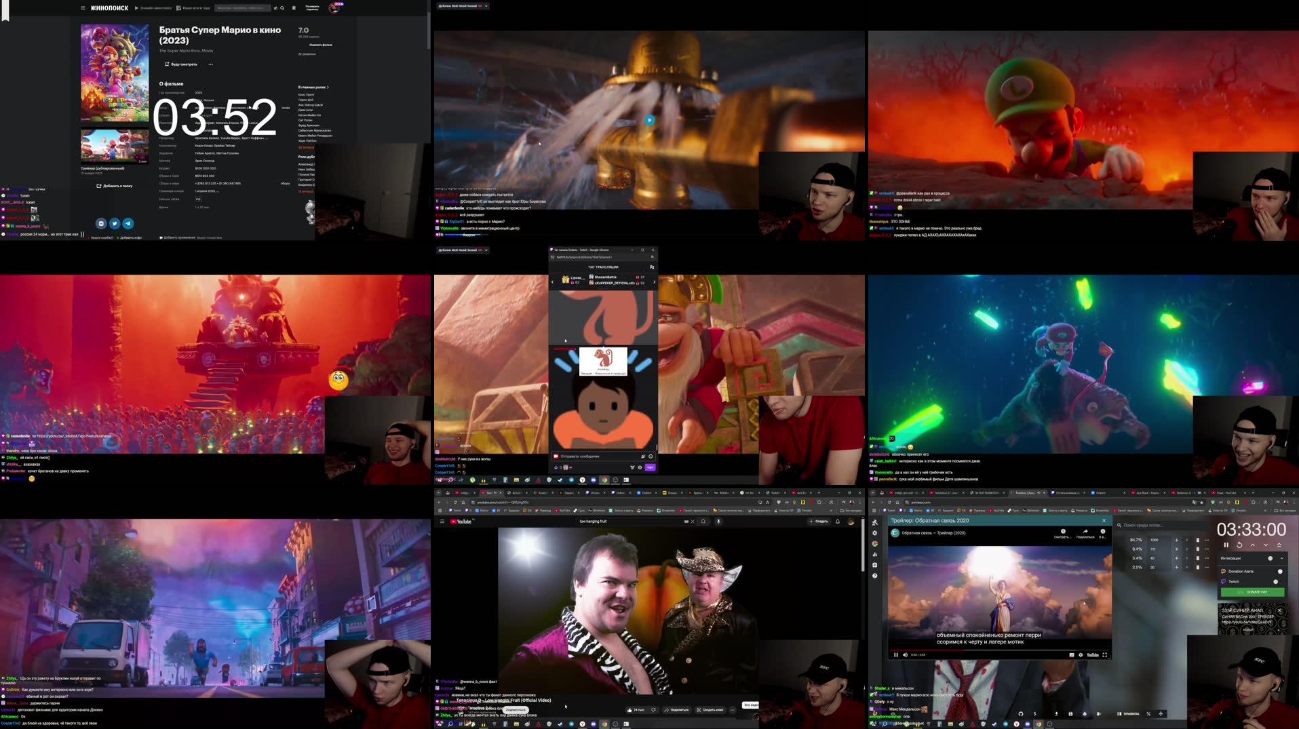Open the statistics bars icon in pointauc sidebar

point(874,555)
